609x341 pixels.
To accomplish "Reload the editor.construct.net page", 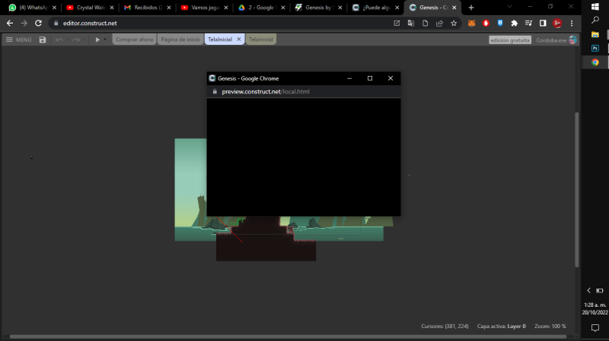I will (x=38, y=24).
